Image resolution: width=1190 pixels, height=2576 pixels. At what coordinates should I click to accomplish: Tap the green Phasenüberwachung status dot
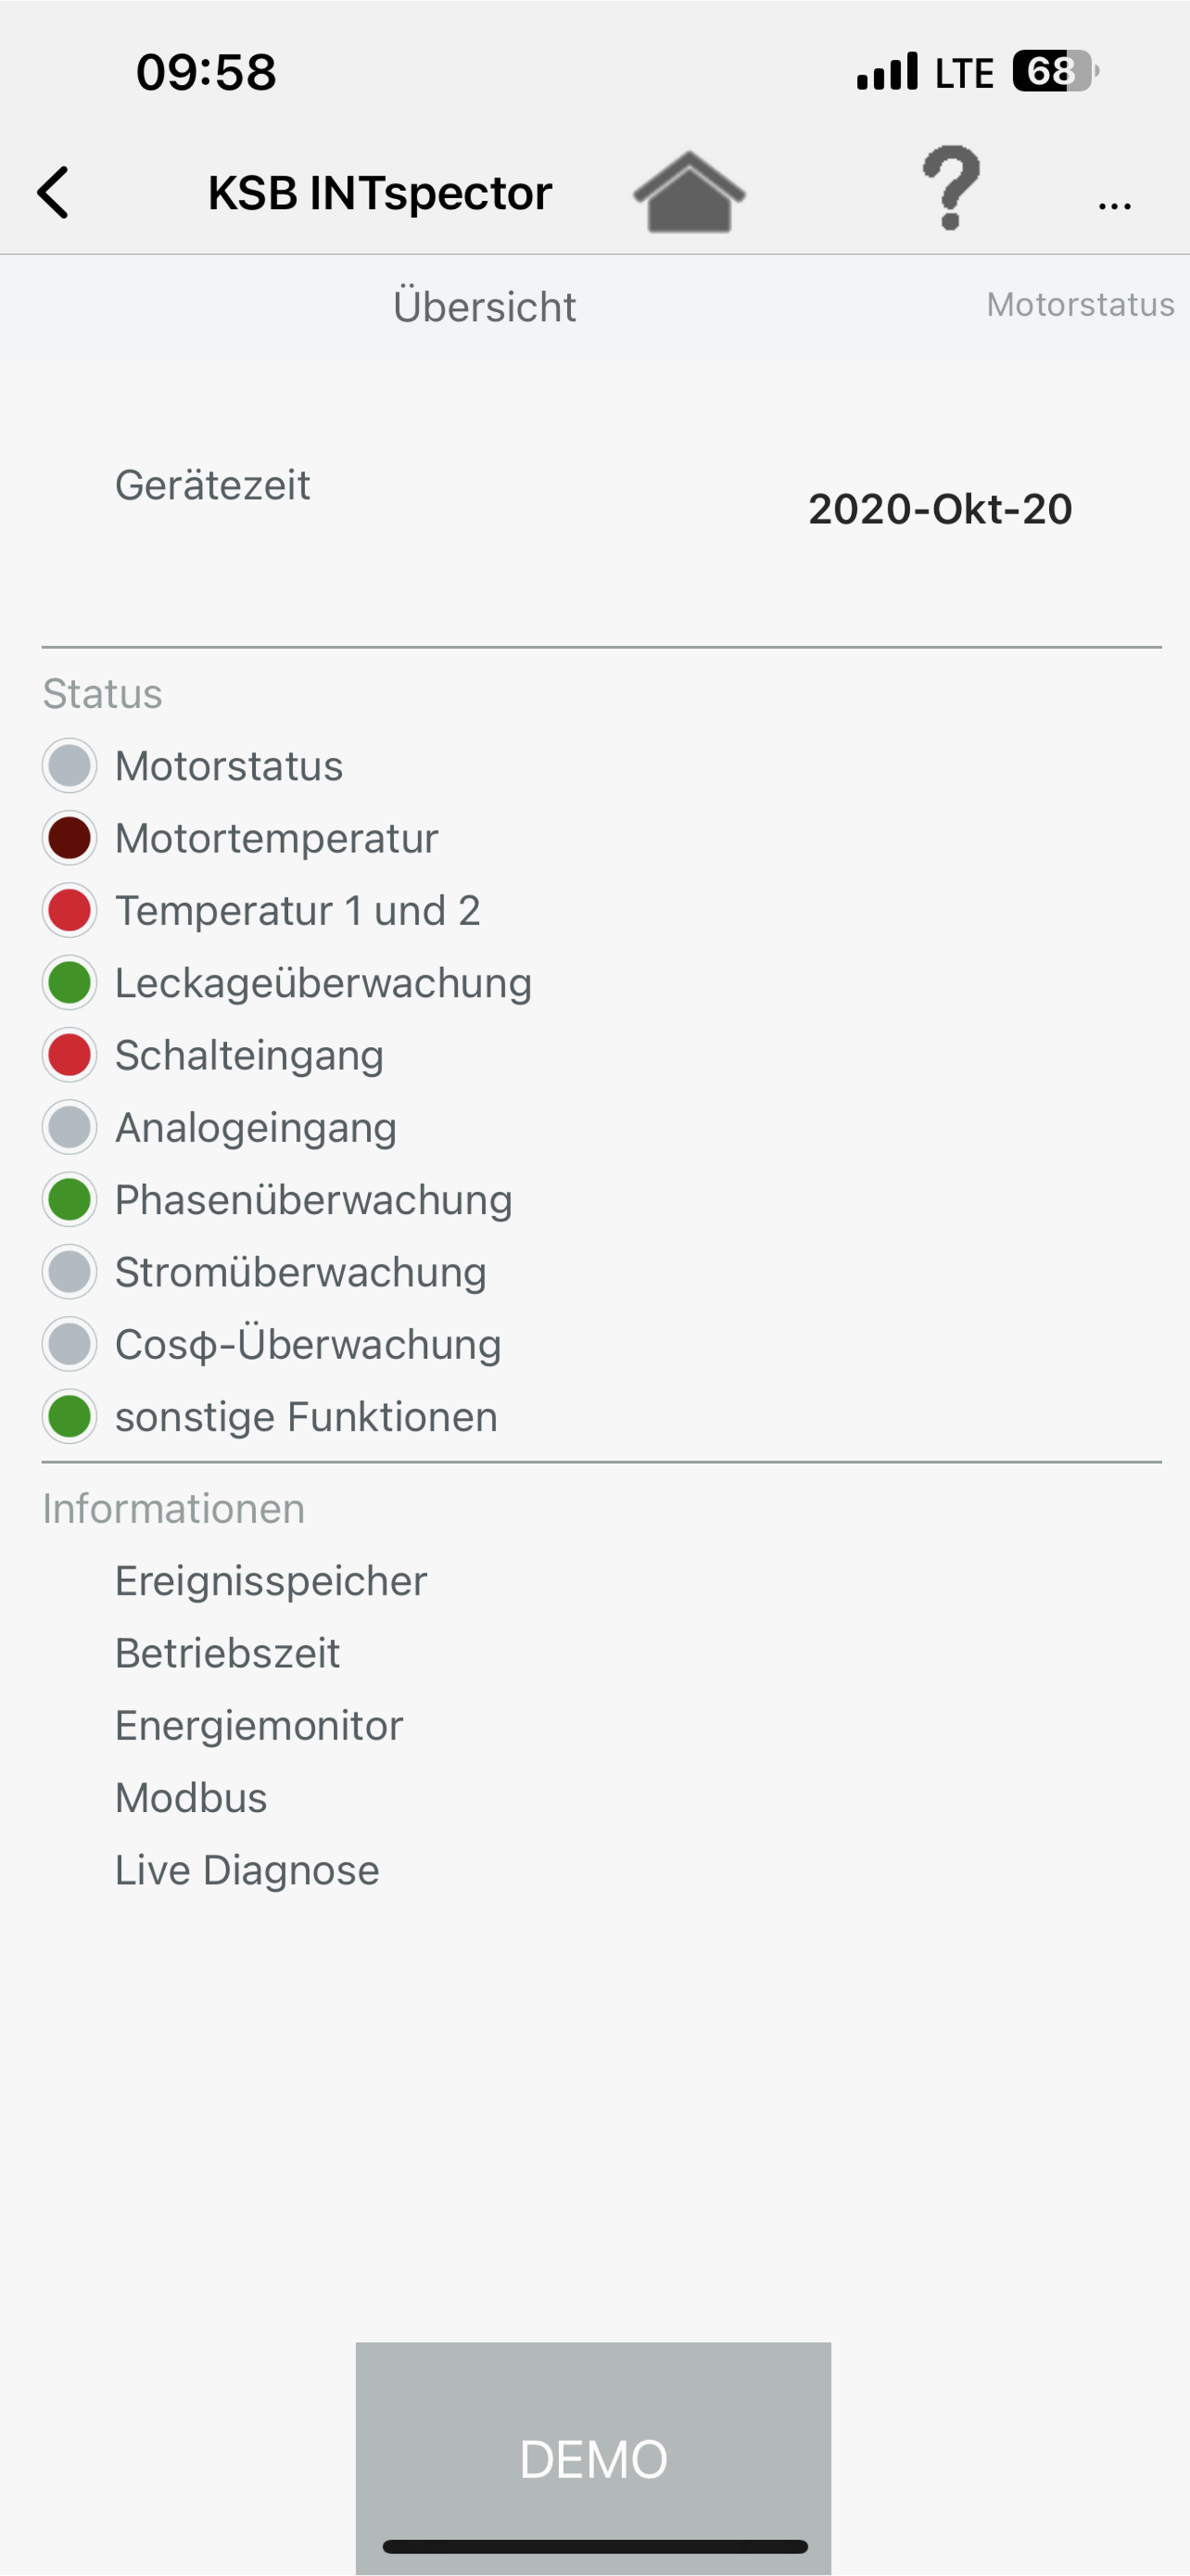70,1200
